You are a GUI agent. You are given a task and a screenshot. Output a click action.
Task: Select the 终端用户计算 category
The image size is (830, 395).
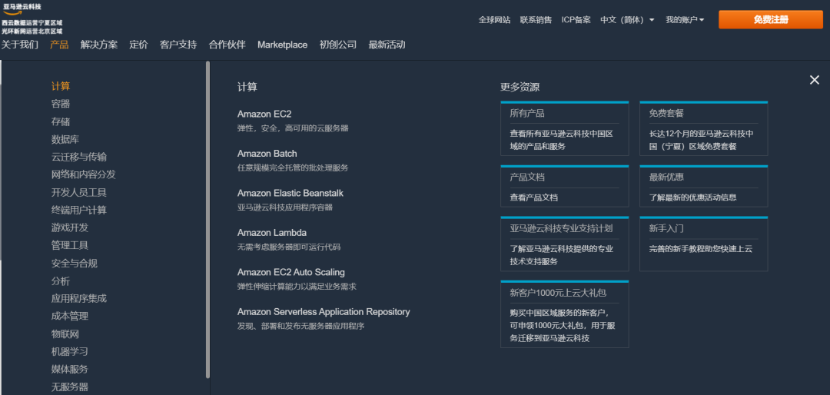point(79,211)
